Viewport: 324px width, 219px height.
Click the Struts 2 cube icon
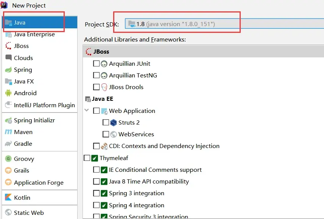coord(114,123)
